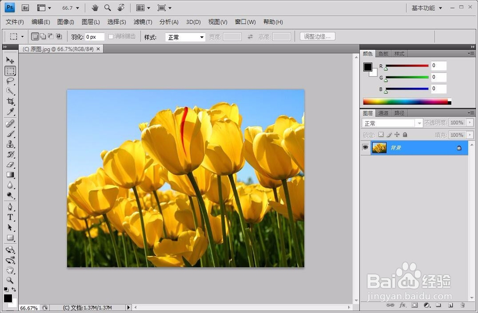Open the View Extras dropdown
The width and height of the screenshot is (478, 313).
point(44,8)
